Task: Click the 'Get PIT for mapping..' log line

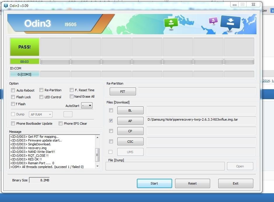Action: [34, 137]
